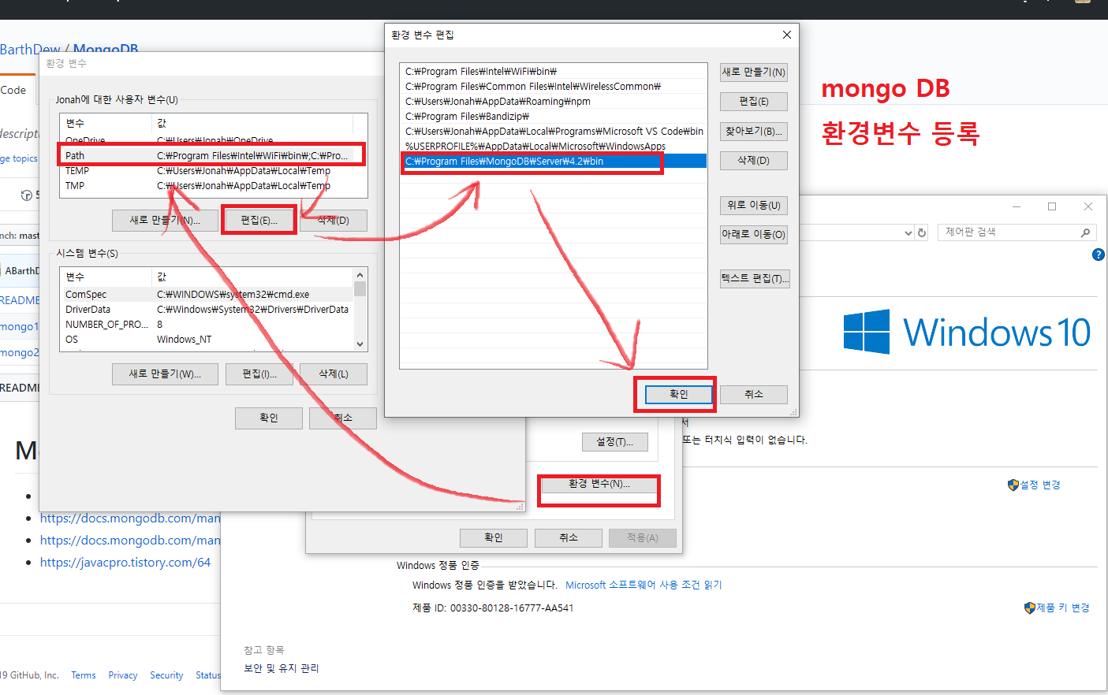Click the 텍스트 편집(T)... button
This screenshot has width=1108, height=695.
[x=754, y=278]
